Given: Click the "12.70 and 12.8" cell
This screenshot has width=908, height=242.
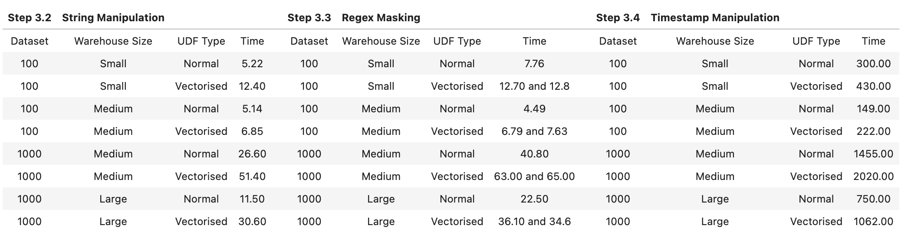Looking at the screenshot, I should coord(534,86).
